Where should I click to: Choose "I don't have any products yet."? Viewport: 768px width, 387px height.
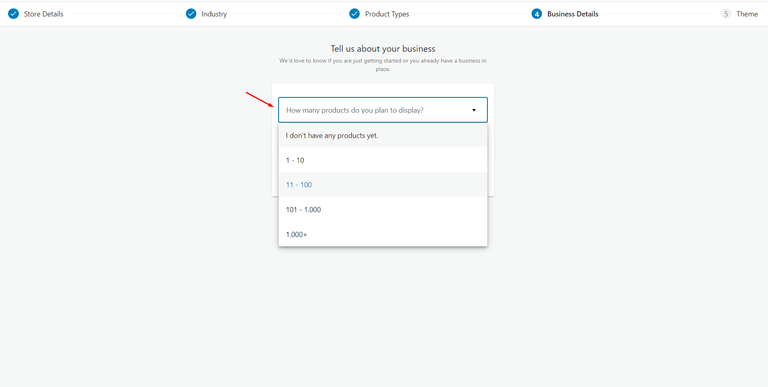(x=332, y=136)
